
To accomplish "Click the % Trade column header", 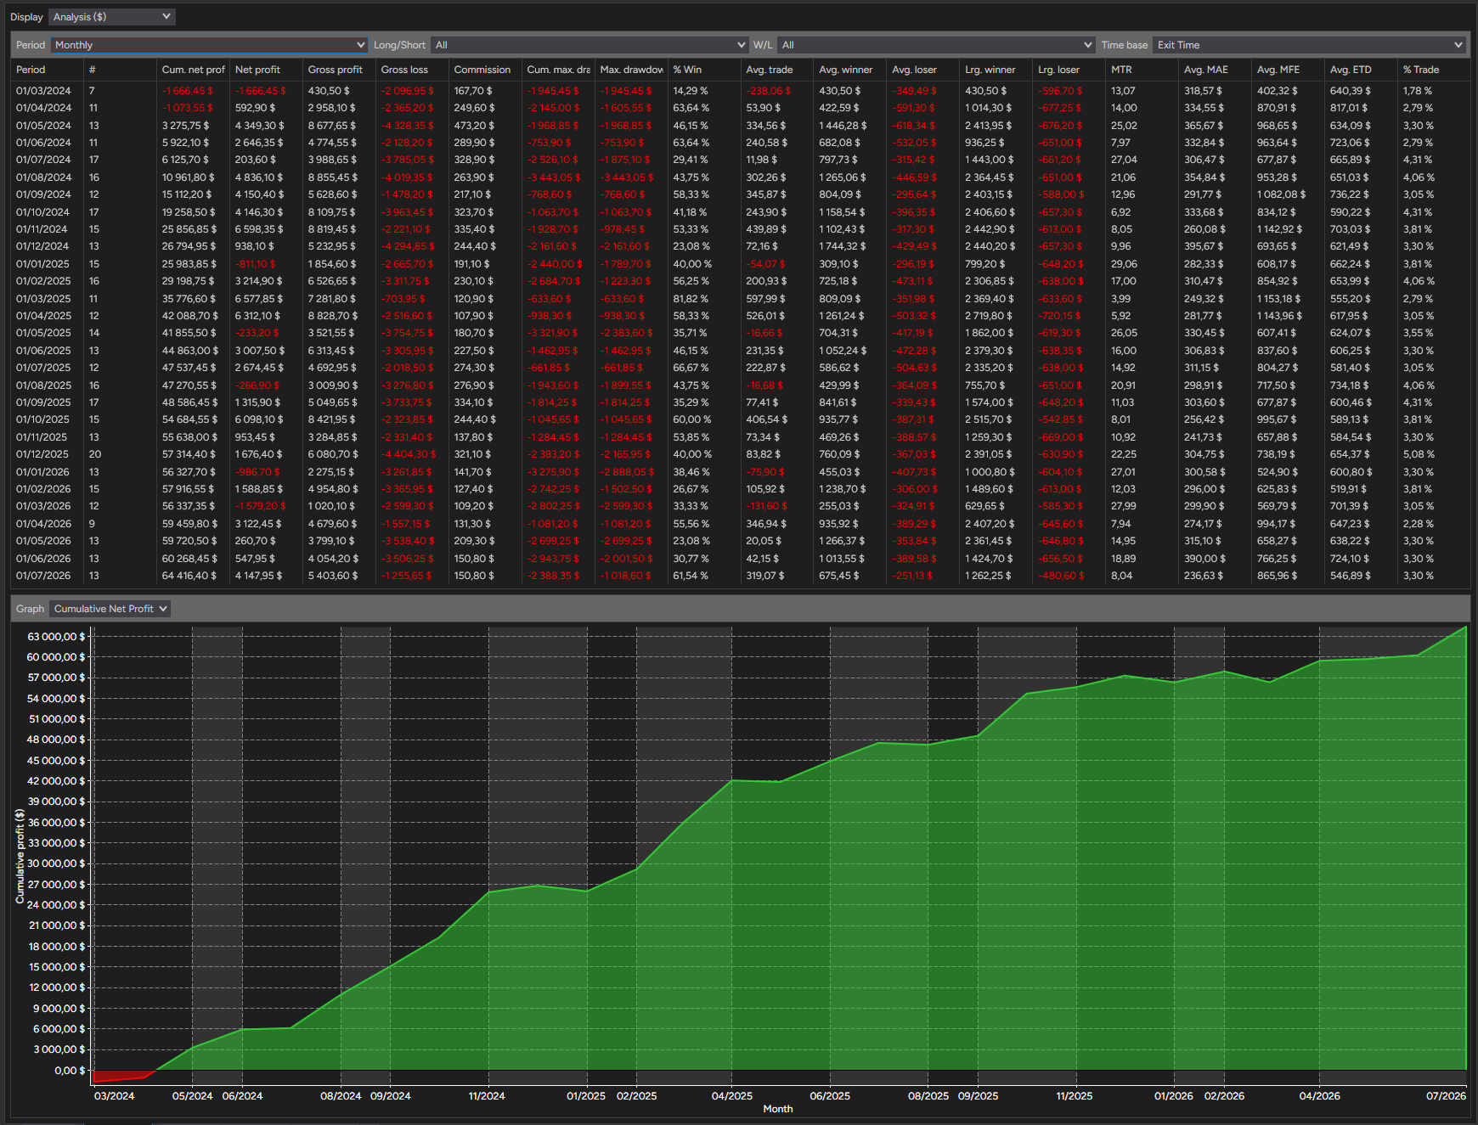I will point(1435,70).
